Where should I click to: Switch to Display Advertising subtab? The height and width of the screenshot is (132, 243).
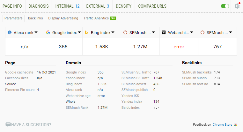(x=63, y=18)
